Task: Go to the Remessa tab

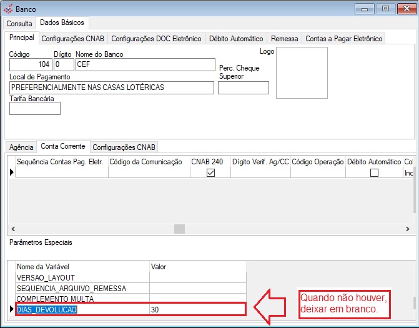Action: [x=285, y=39]
